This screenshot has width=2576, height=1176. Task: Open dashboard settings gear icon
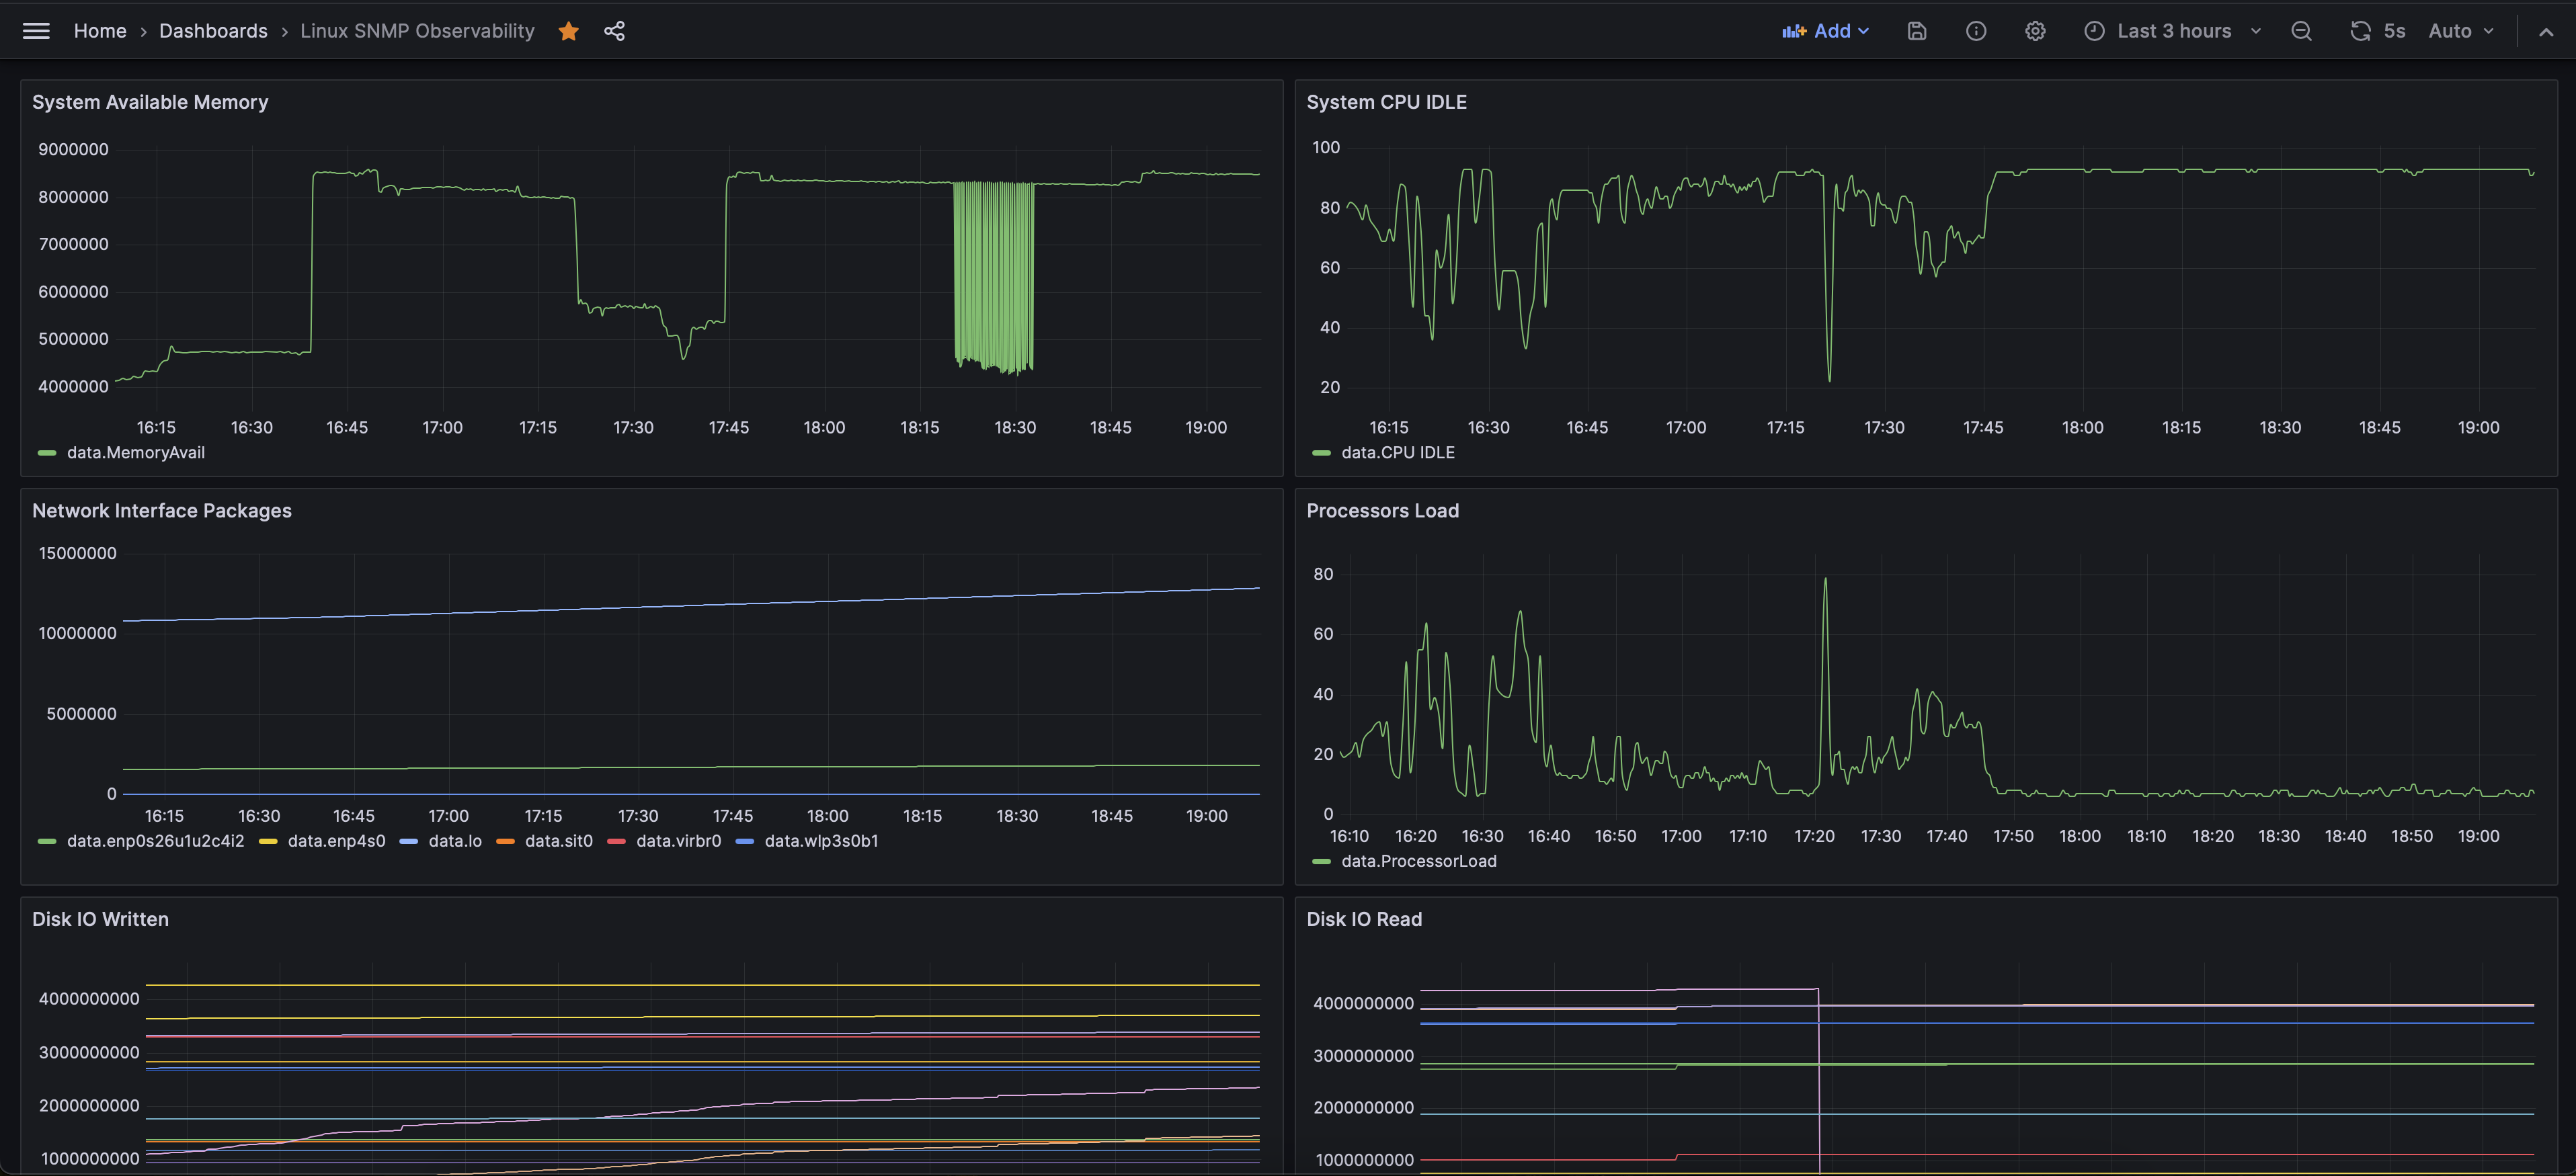pyautogui.click(x=2034, y=31)
